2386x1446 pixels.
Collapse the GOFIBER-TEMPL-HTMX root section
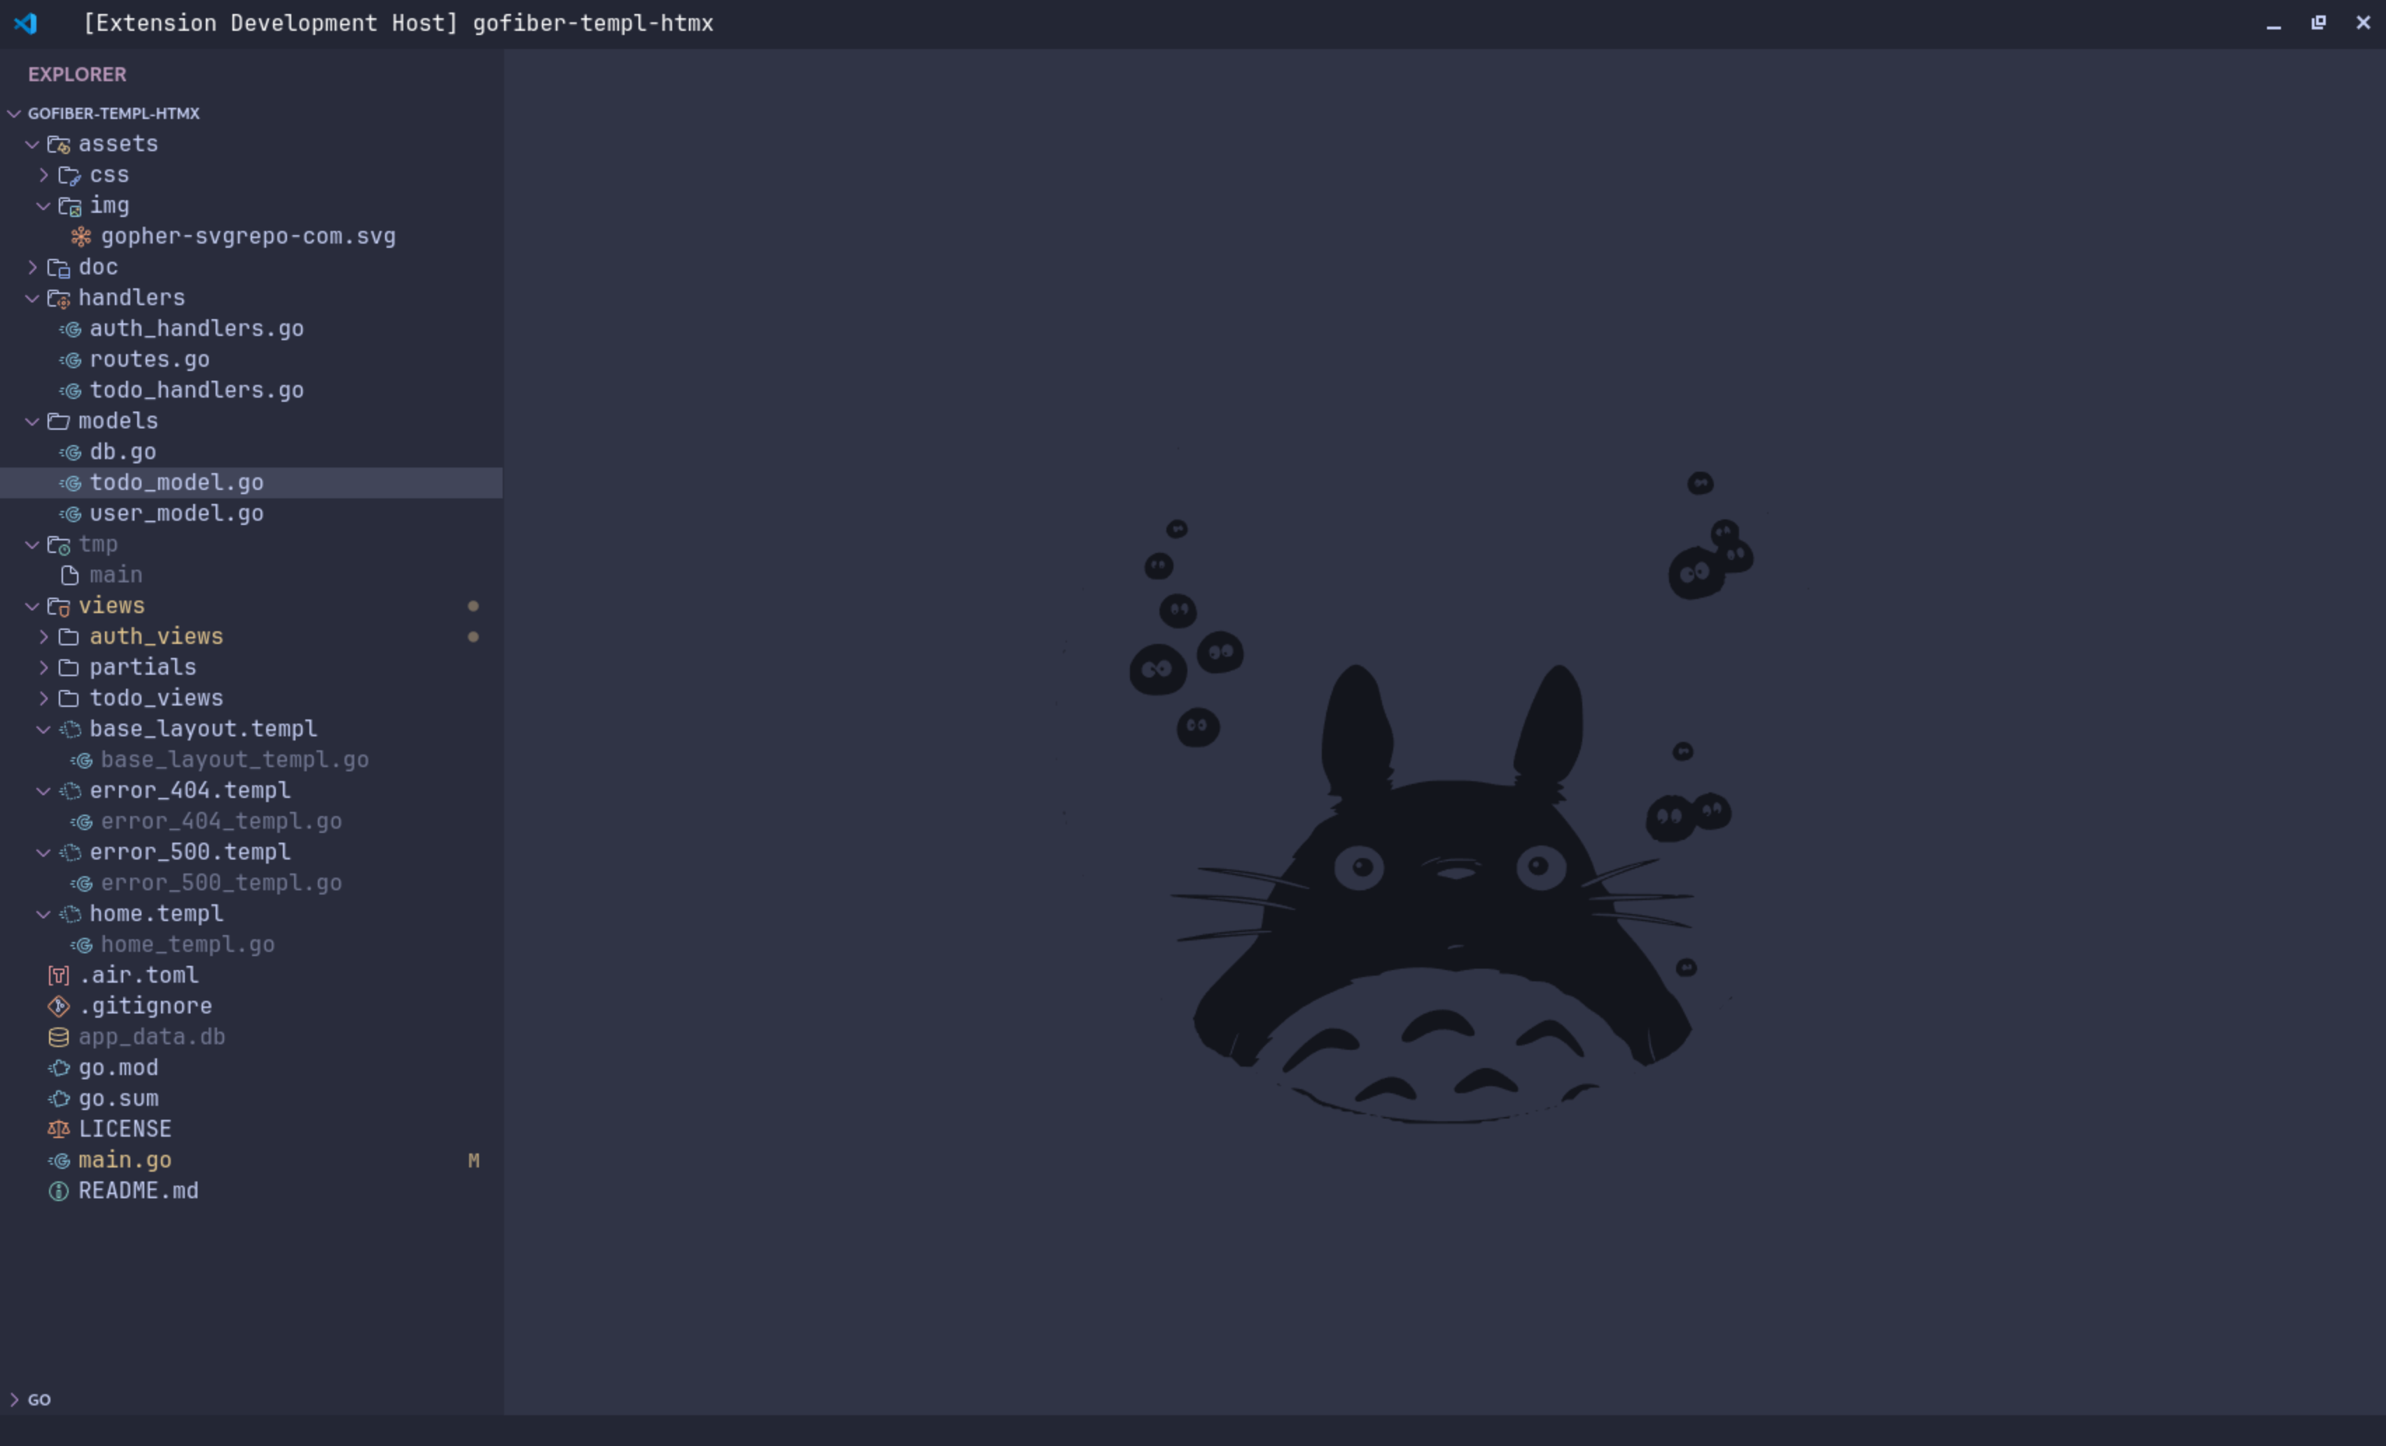coord(15,113)
